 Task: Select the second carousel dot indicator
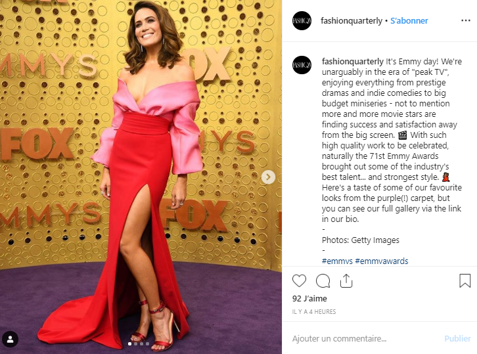136,344
